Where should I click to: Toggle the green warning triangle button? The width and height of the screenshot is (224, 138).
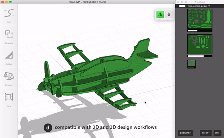pyautogui.click(x=160, y=15)
